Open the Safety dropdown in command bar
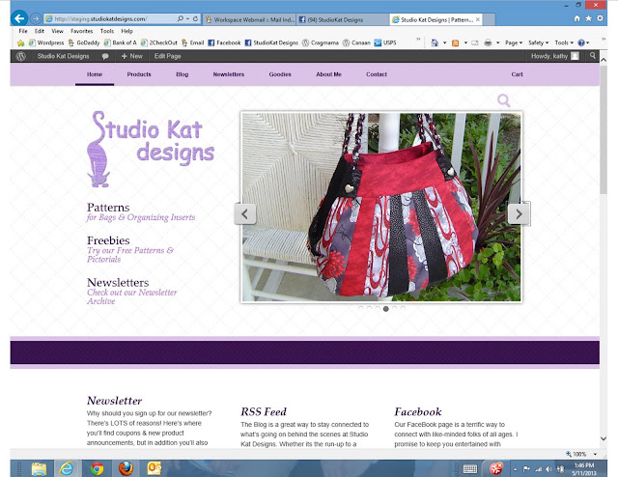The width and height of the screenshot is (618, 477). click(539, 42)
